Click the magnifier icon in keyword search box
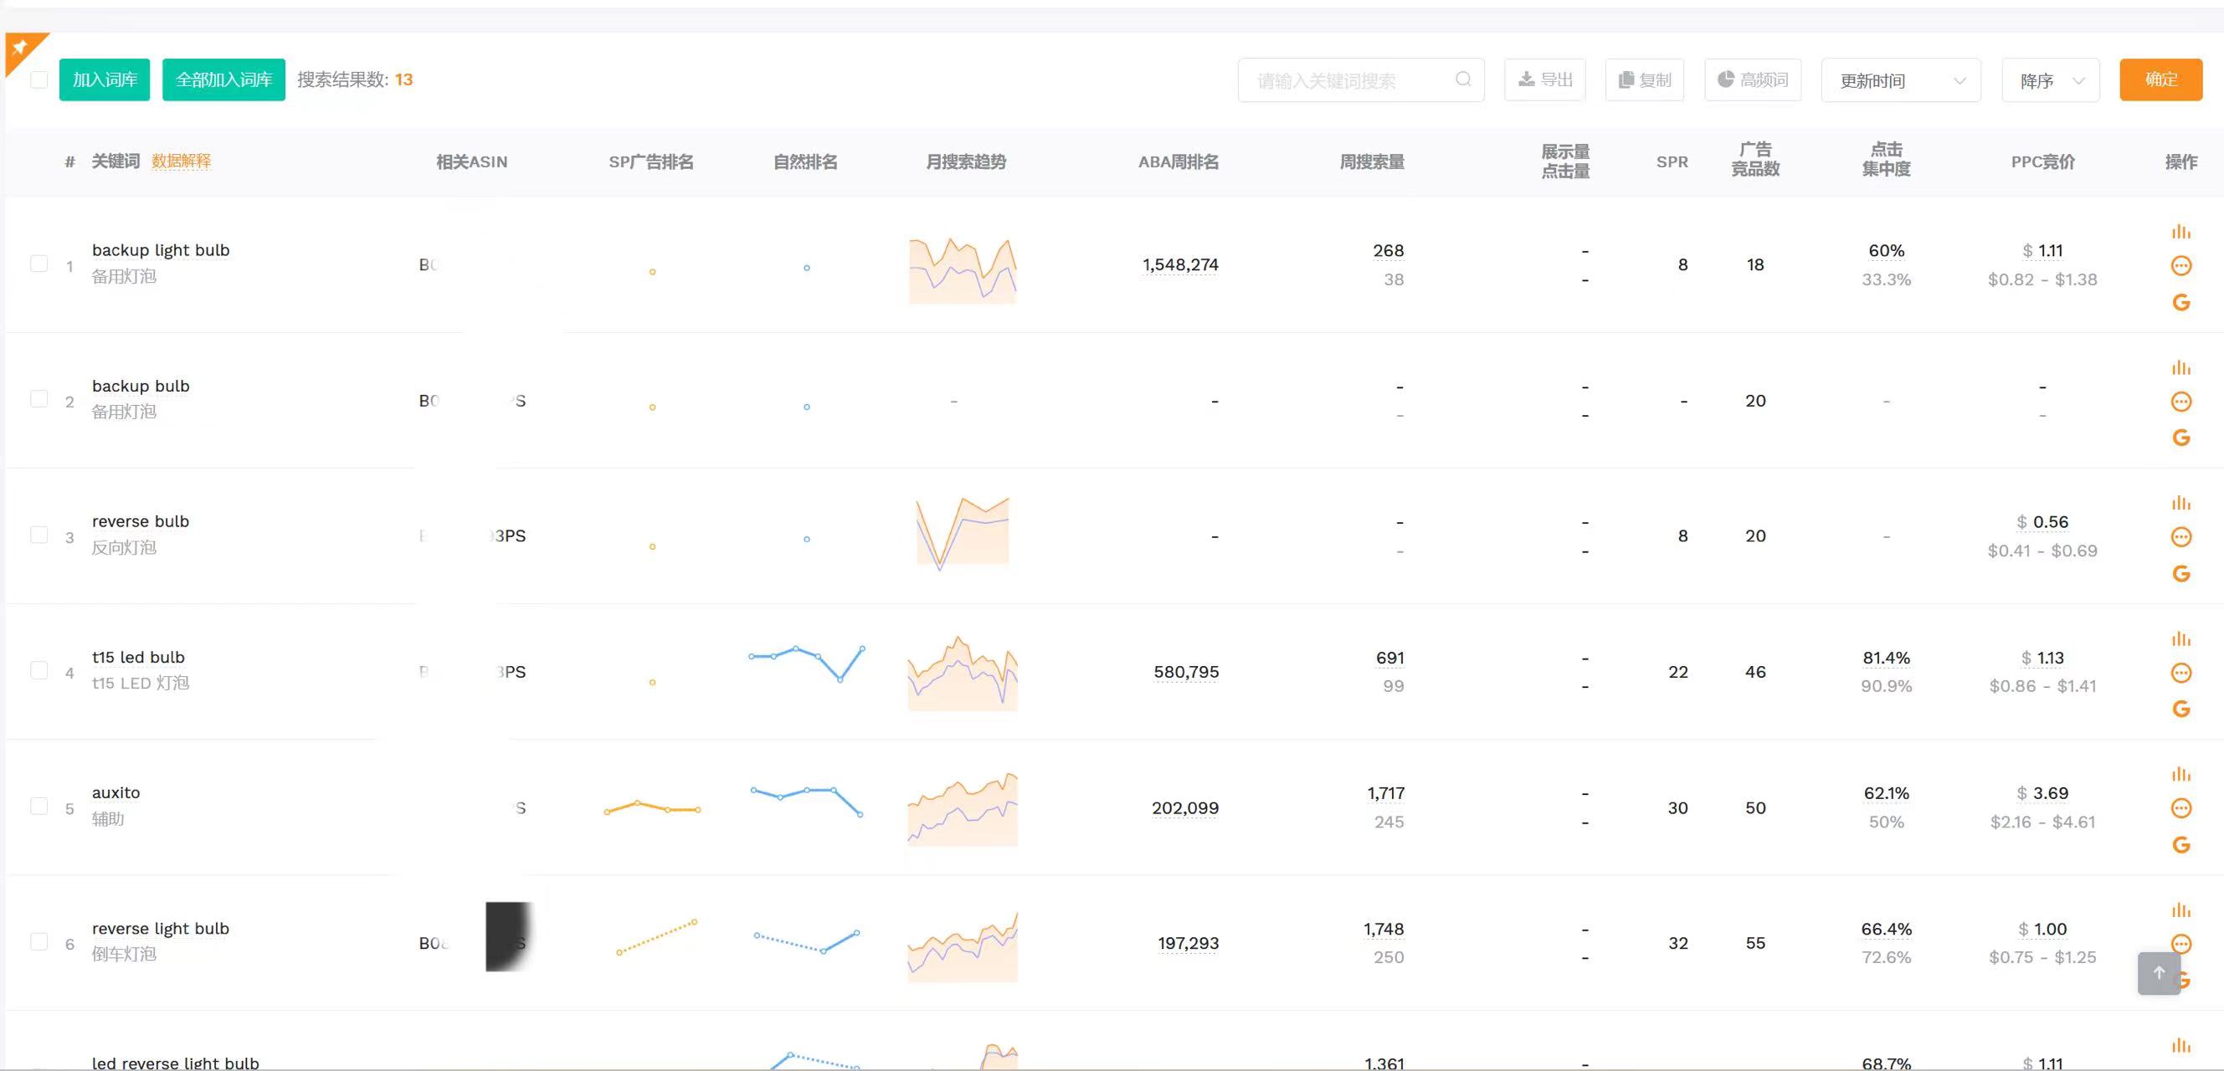This screenshot has width=2224, height=1071. click(x=1462, y=79)
